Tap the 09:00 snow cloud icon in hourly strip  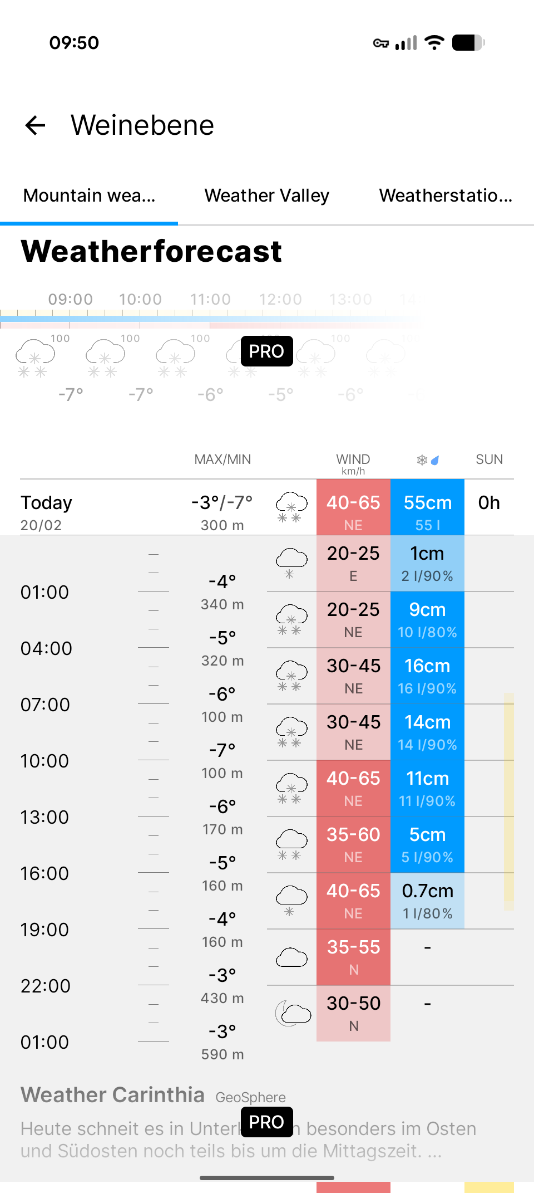pyautogui.click(x=35, y=357)
